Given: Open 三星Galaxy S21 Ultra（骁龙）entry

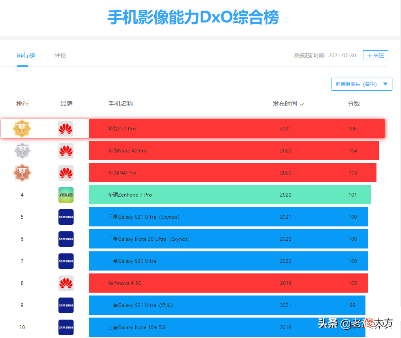Looking at the screenshot, I should point(227,305).
